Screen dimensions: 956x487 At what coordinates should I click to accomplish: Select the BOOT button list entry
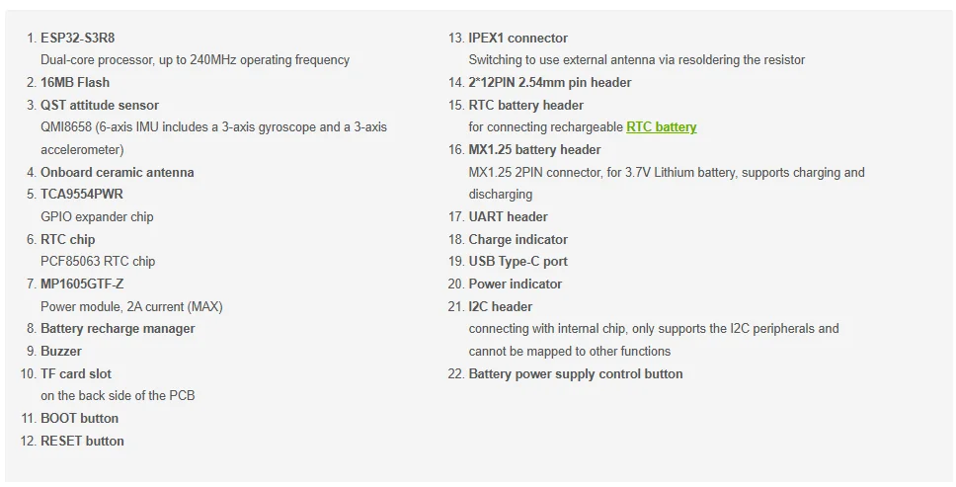pos(79,418)
